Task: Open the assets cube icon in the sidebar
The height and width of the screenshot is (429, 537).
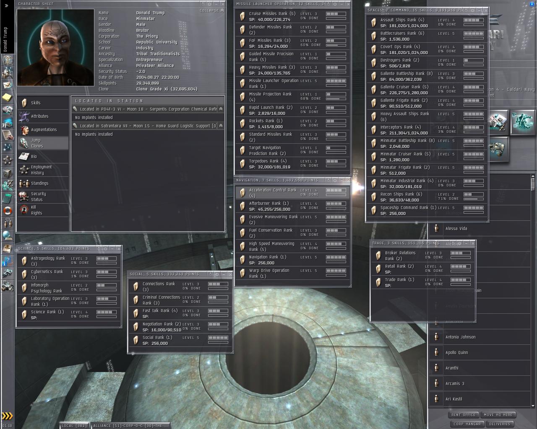Action: (7, 173)
